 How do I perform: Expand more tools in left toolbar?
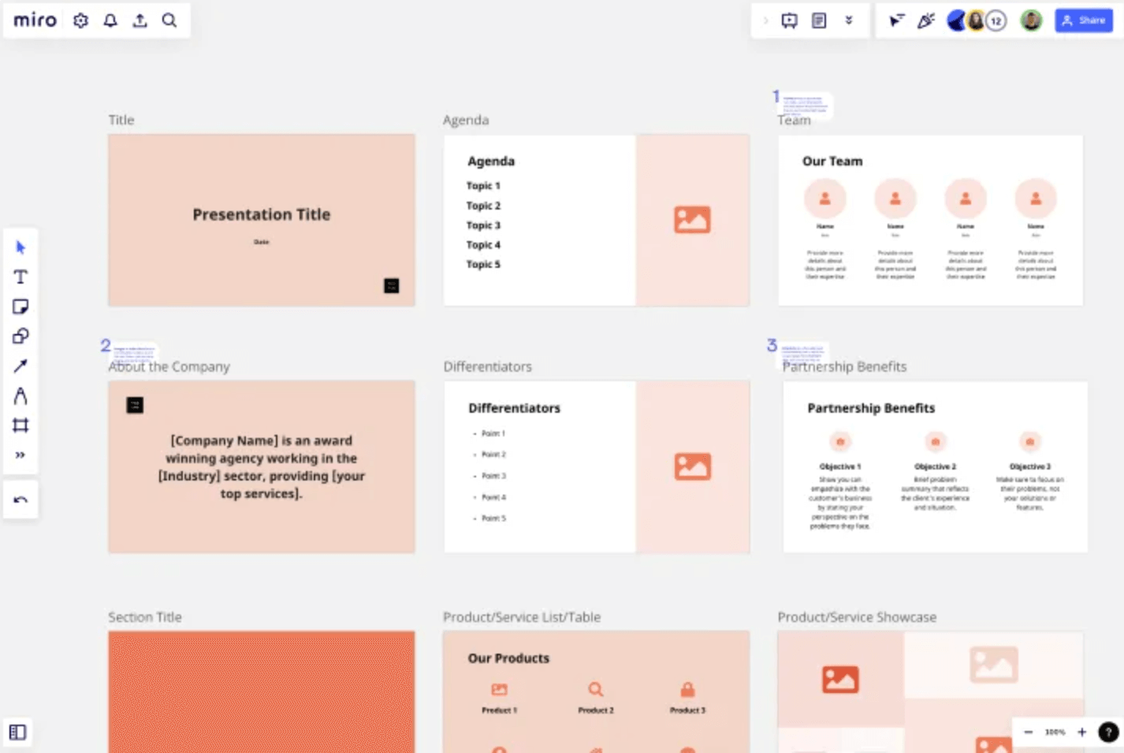point(20,455)
